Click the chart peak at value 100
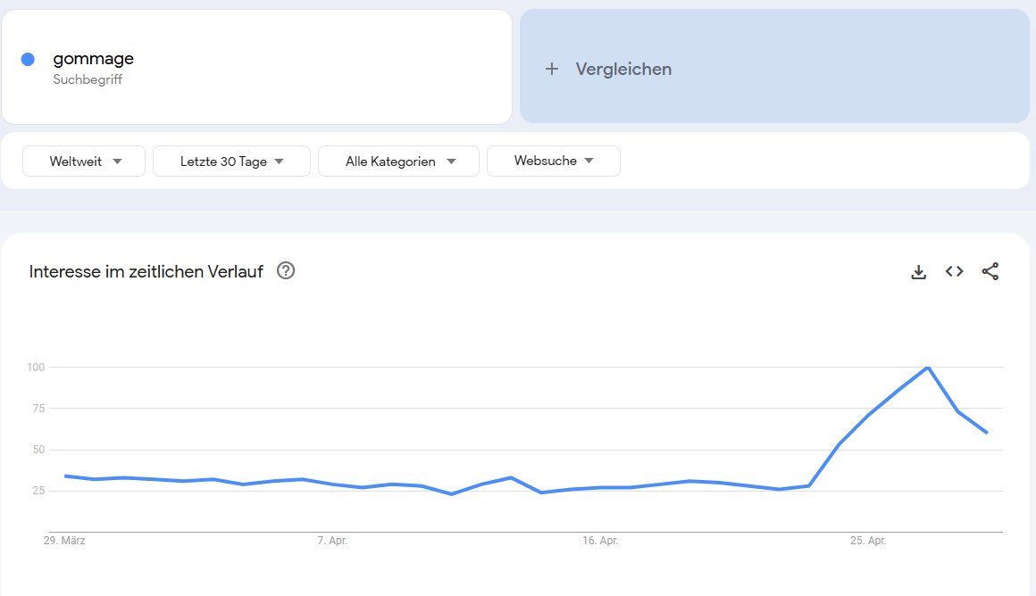 (928, 367)
